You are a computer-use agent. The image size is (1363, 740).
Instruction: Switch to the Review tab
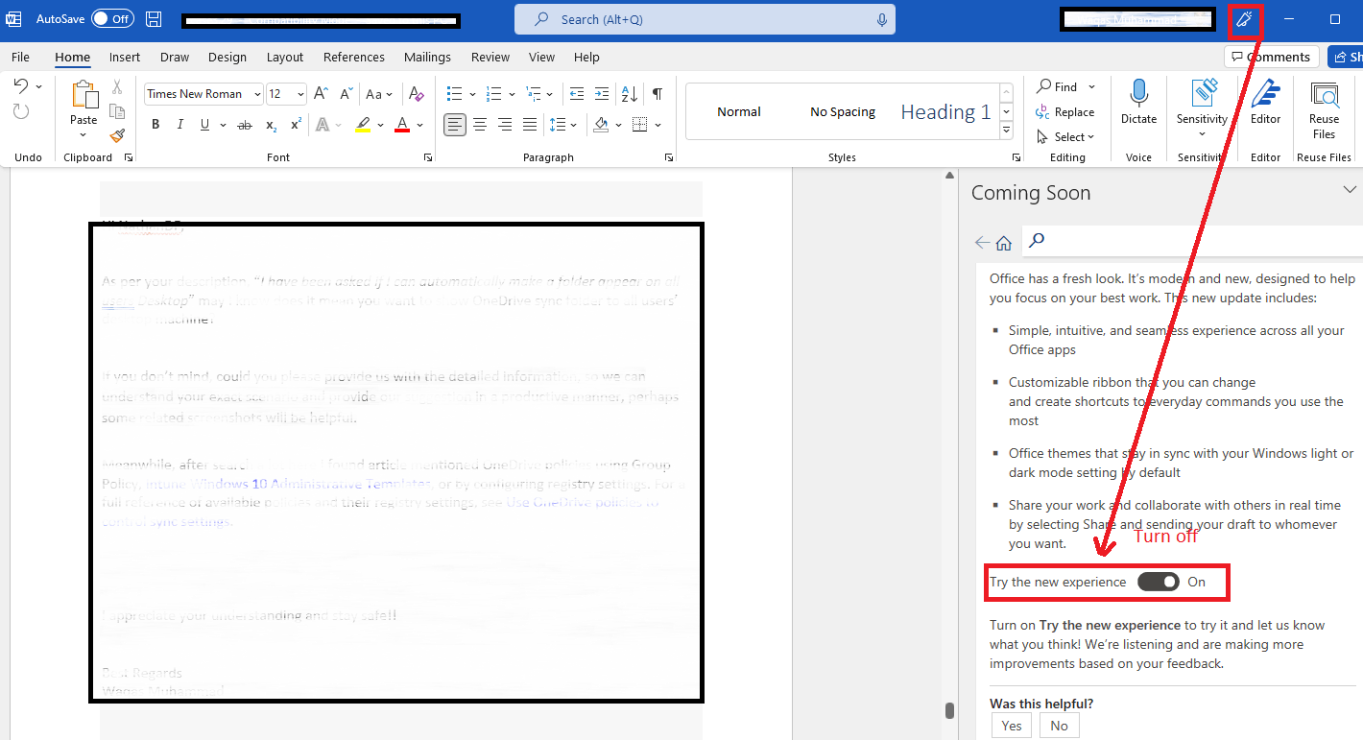[x=490, y=57]
